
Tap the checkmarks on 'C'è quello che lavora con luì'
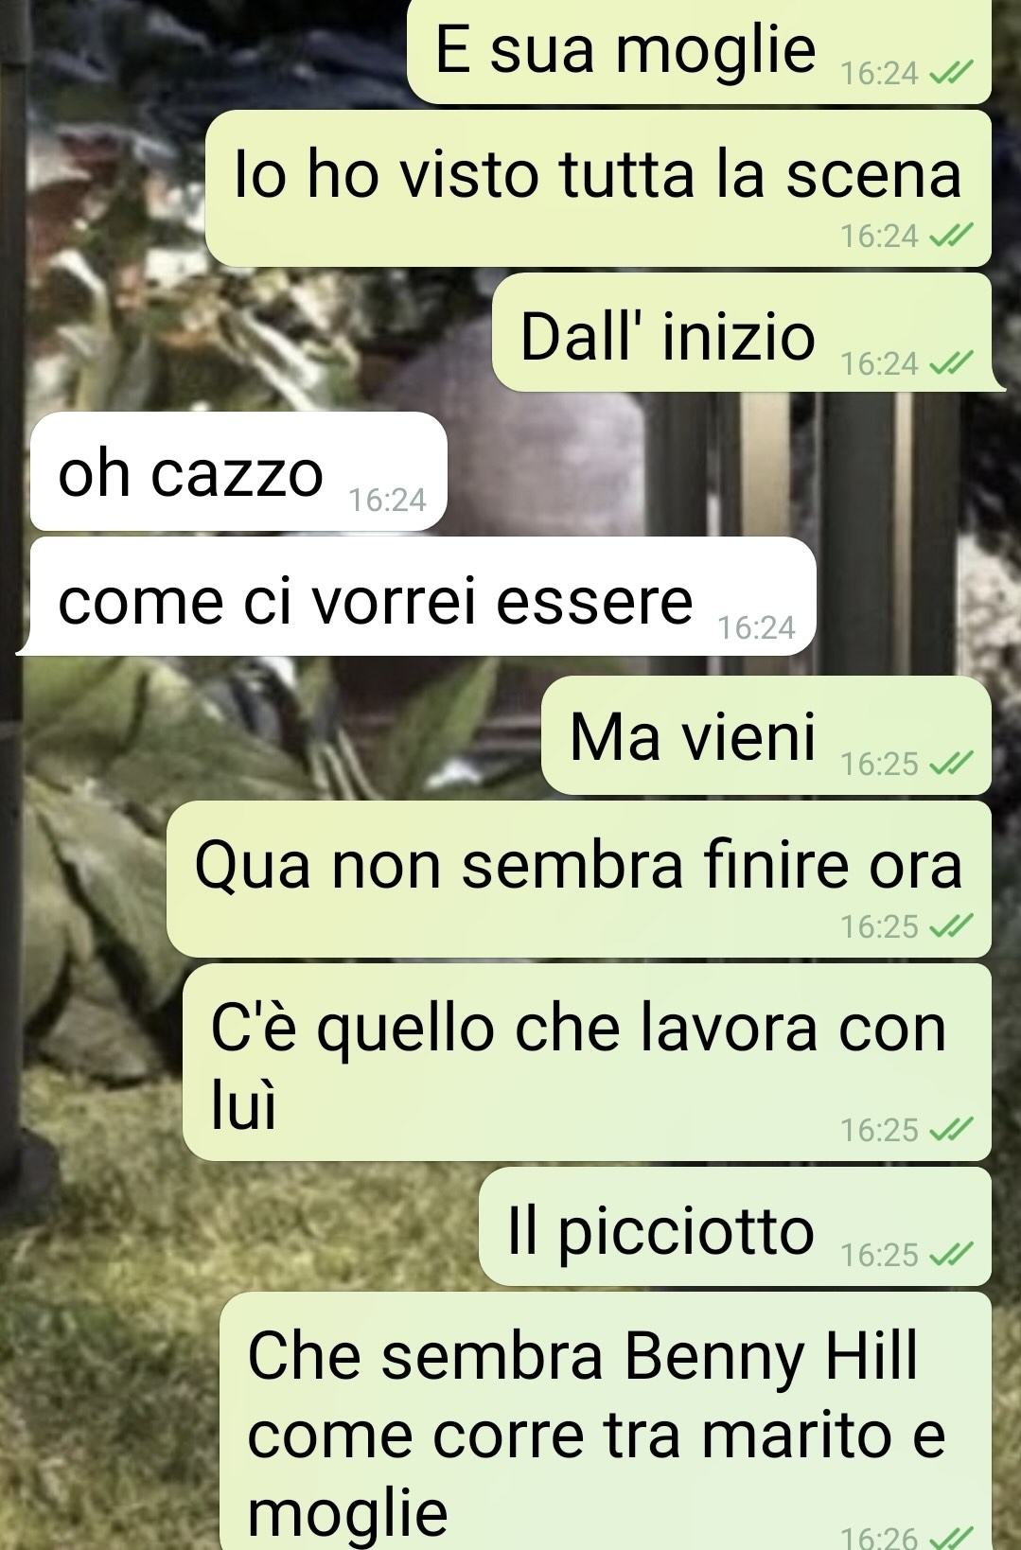pos(952,1130)
